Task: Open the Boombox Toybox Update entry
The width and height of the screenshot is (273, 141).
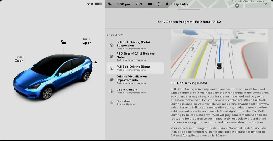Action: 135,102
